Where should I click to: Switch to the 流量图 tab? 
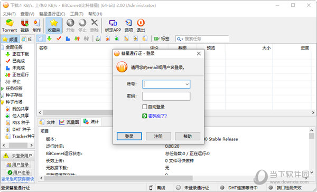[x=69, y=122]
